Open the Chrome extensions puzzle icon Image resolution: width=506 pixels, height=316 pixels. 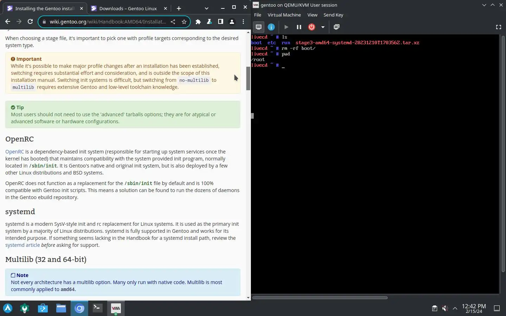198,22
